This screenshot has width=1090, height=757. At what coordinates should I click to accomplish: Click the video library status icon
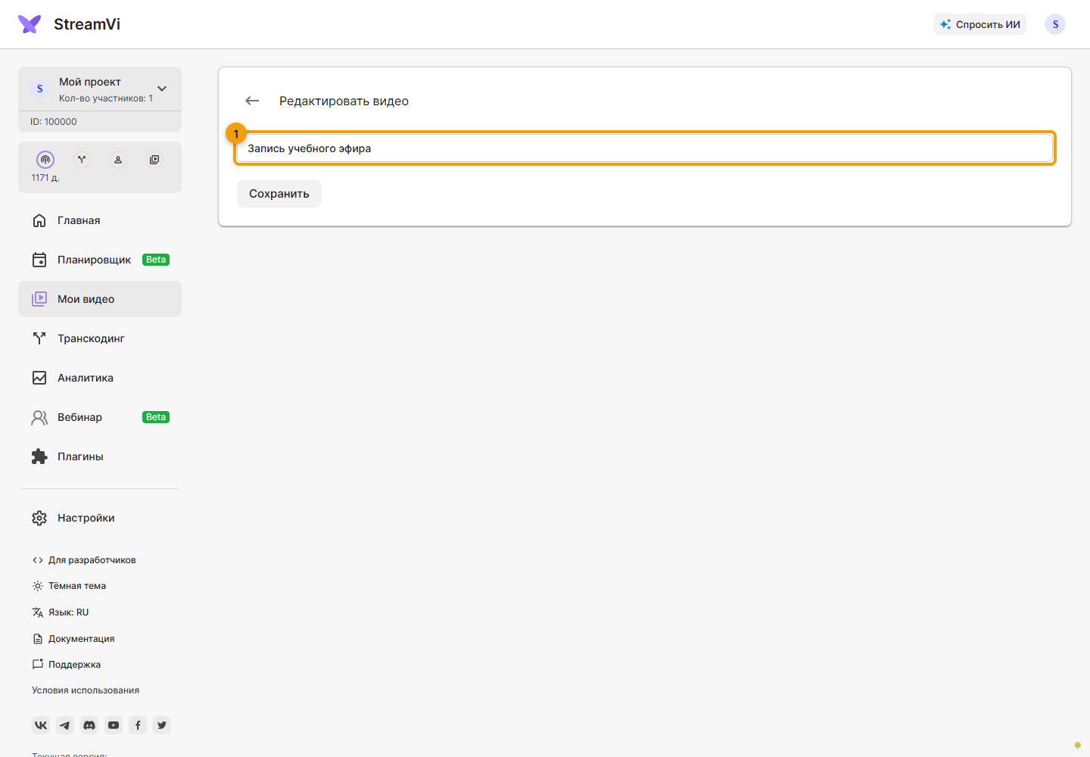[x=154, y=160]
